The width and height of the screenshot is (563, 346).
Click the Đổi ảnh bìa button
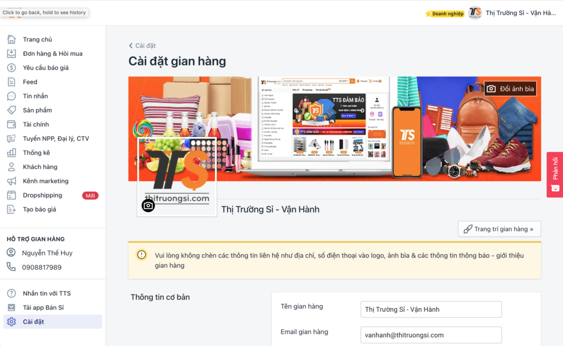point(510,89)
